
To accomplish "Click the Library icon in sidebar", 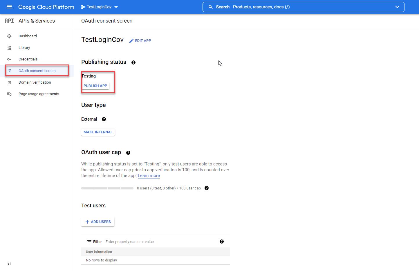I will 9,48.
